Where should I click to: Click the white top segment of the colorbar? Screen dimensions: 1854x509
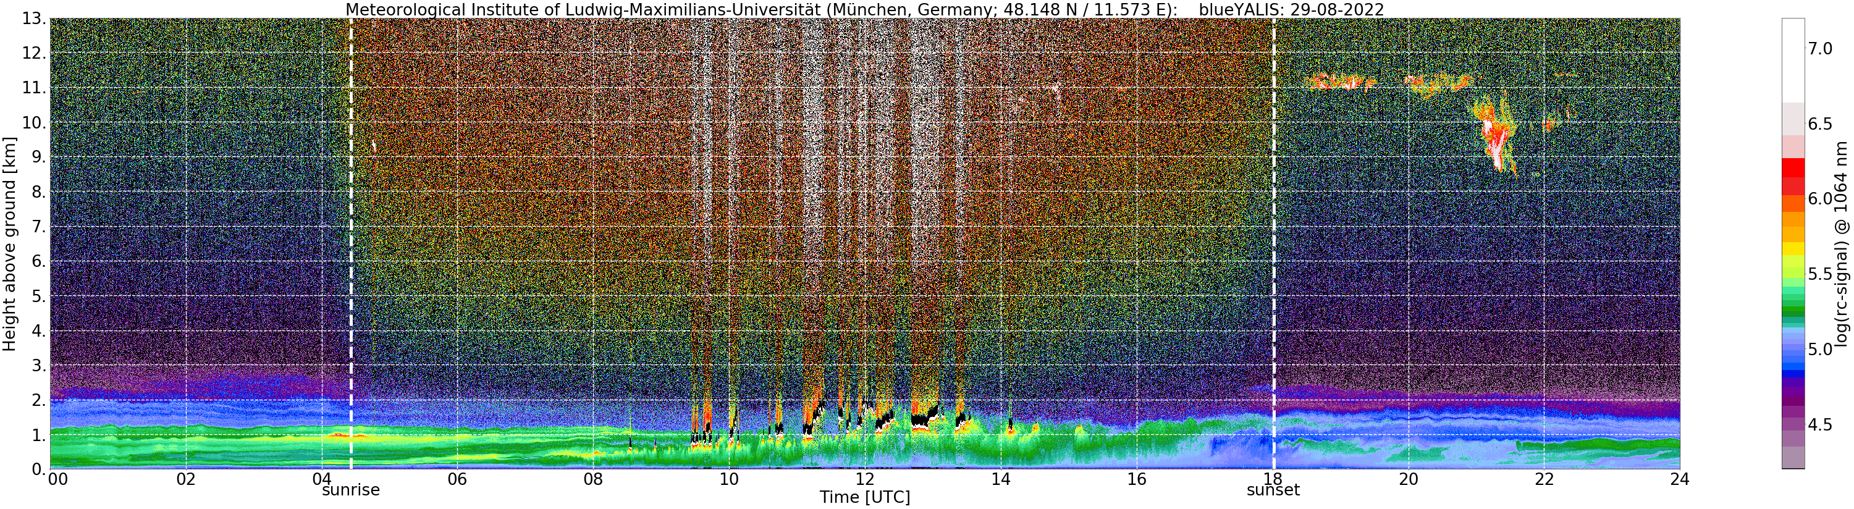(1793, 61)
